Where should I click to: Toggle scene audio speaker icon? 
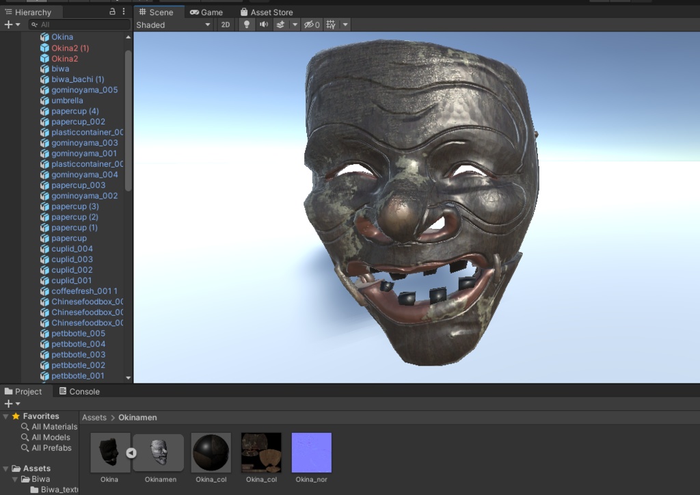[263, 25]
